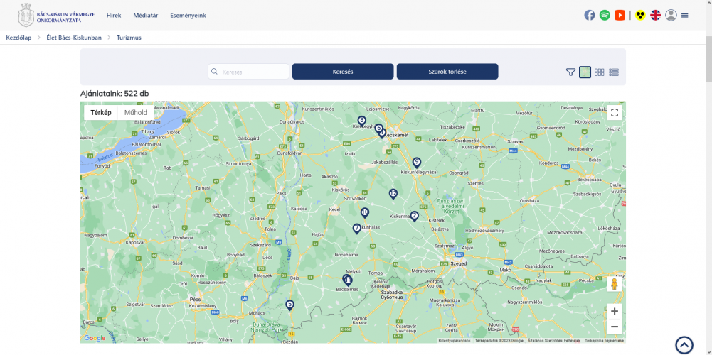Open the user profile icon
Image resolution: width=712 pixels, height=355 pixels.
click(671, 16)
